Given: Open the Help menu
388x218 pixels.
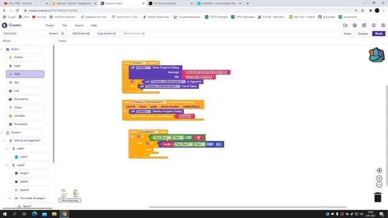Looking at the screenshot, I should click(94, 25).
